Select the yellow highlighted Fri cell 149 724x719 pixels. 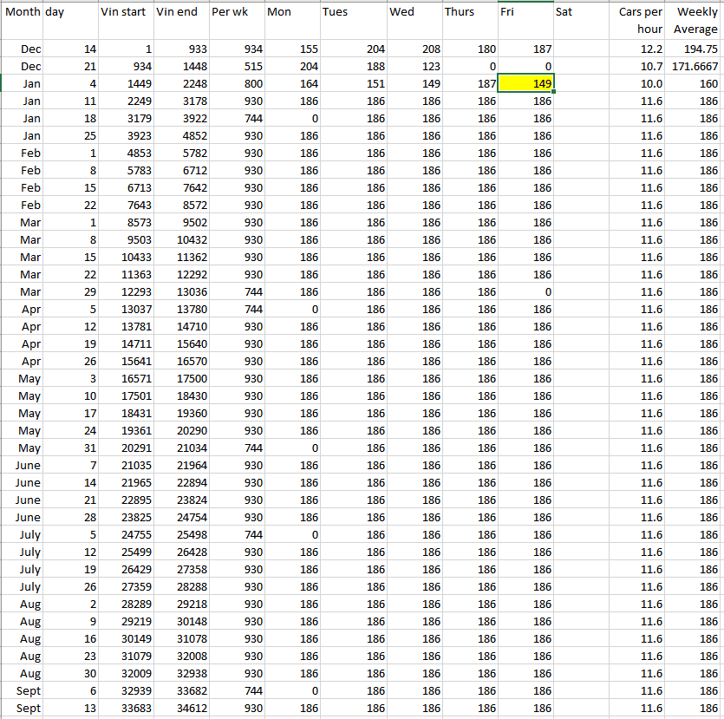(525, 84)
